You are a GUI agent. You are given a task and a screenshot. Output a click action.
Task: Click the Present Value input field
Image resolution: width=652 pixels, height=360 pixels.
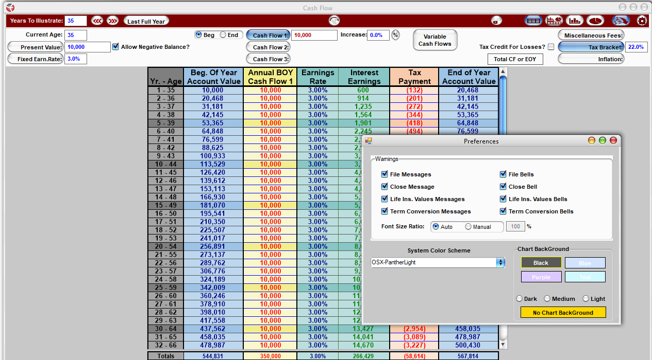click(x=88, y=47)
